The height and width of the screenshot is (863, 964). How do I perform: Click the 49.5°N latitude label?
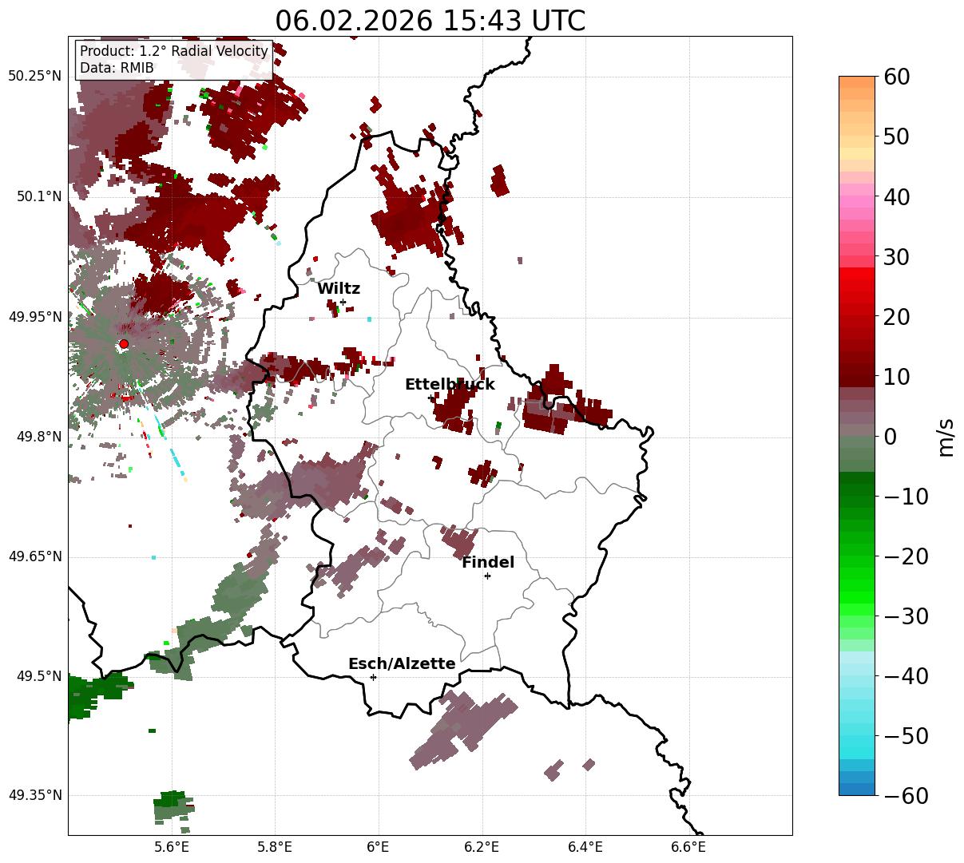click(x=38, y=676)
